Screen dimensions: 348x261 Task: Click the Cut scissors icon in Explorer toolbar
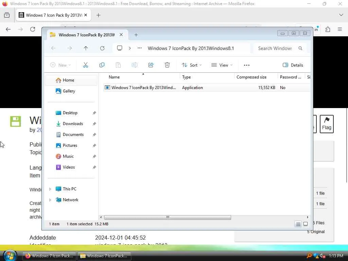(85, 65)
